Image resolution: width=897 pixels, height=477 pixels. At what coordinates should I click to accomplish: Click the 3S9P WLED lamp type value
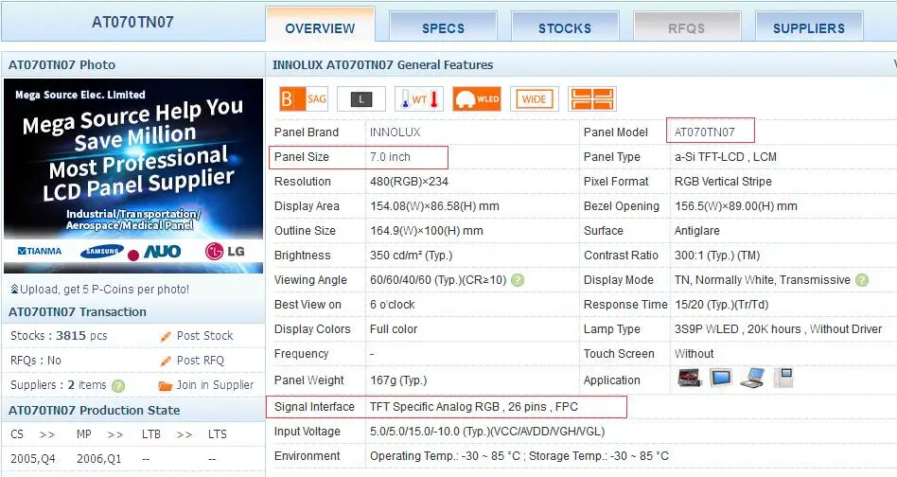tap(778, 328)
